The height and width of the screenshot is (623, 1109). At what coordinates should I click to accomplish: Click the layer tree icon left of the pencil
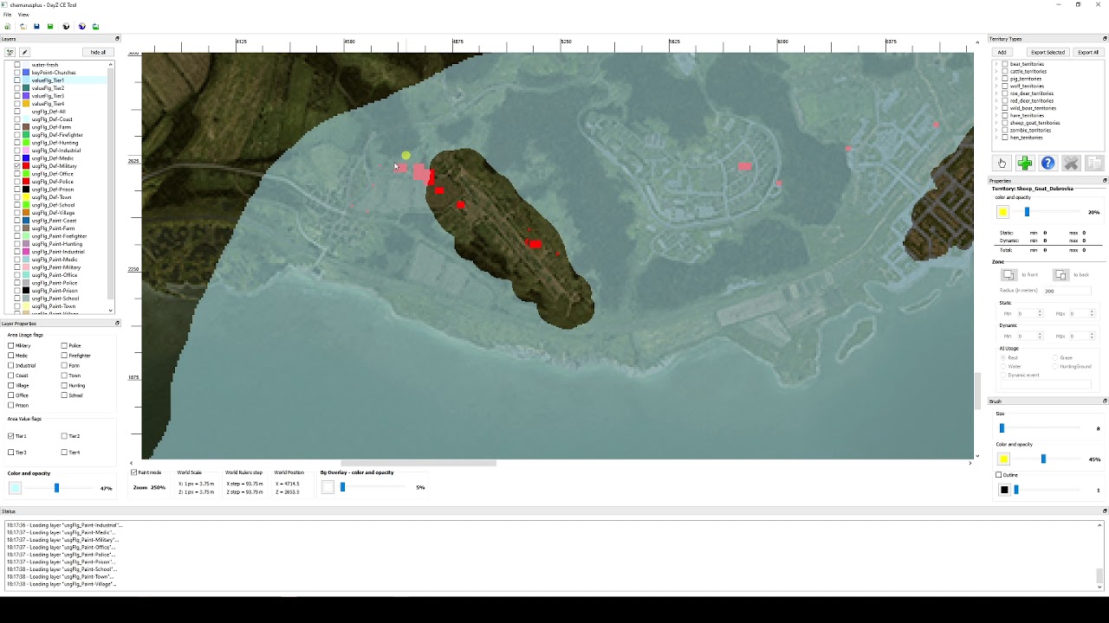10,52
